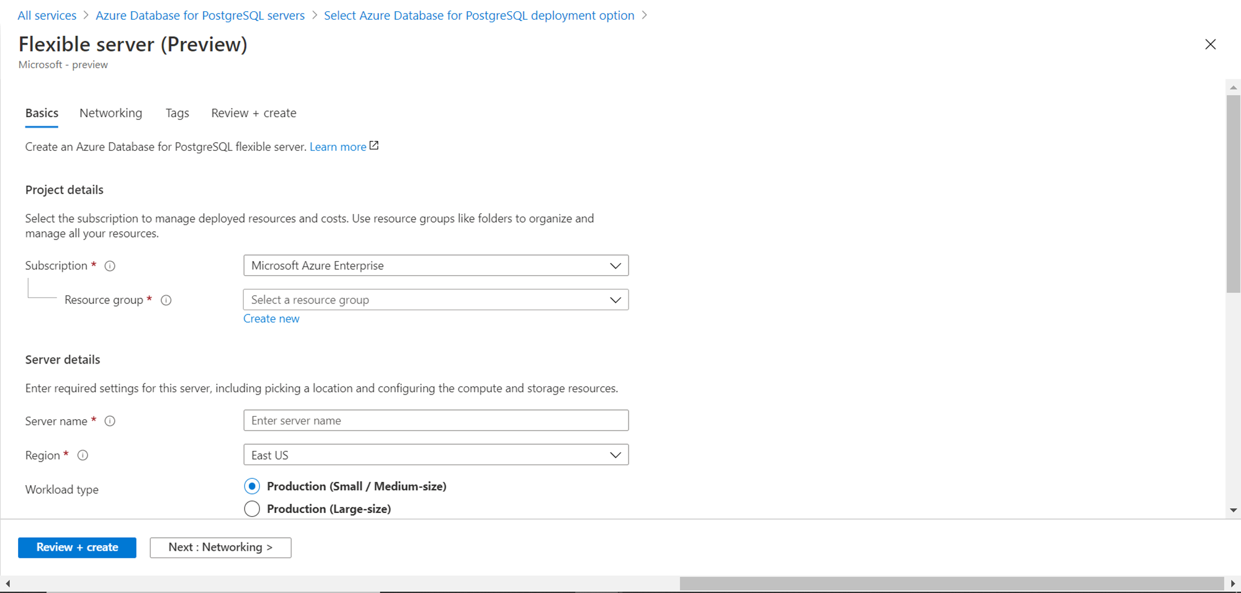The height and width of the screenshot is (593, 1241).
Task: Focus the Server name input field
Action: [436, 421]
